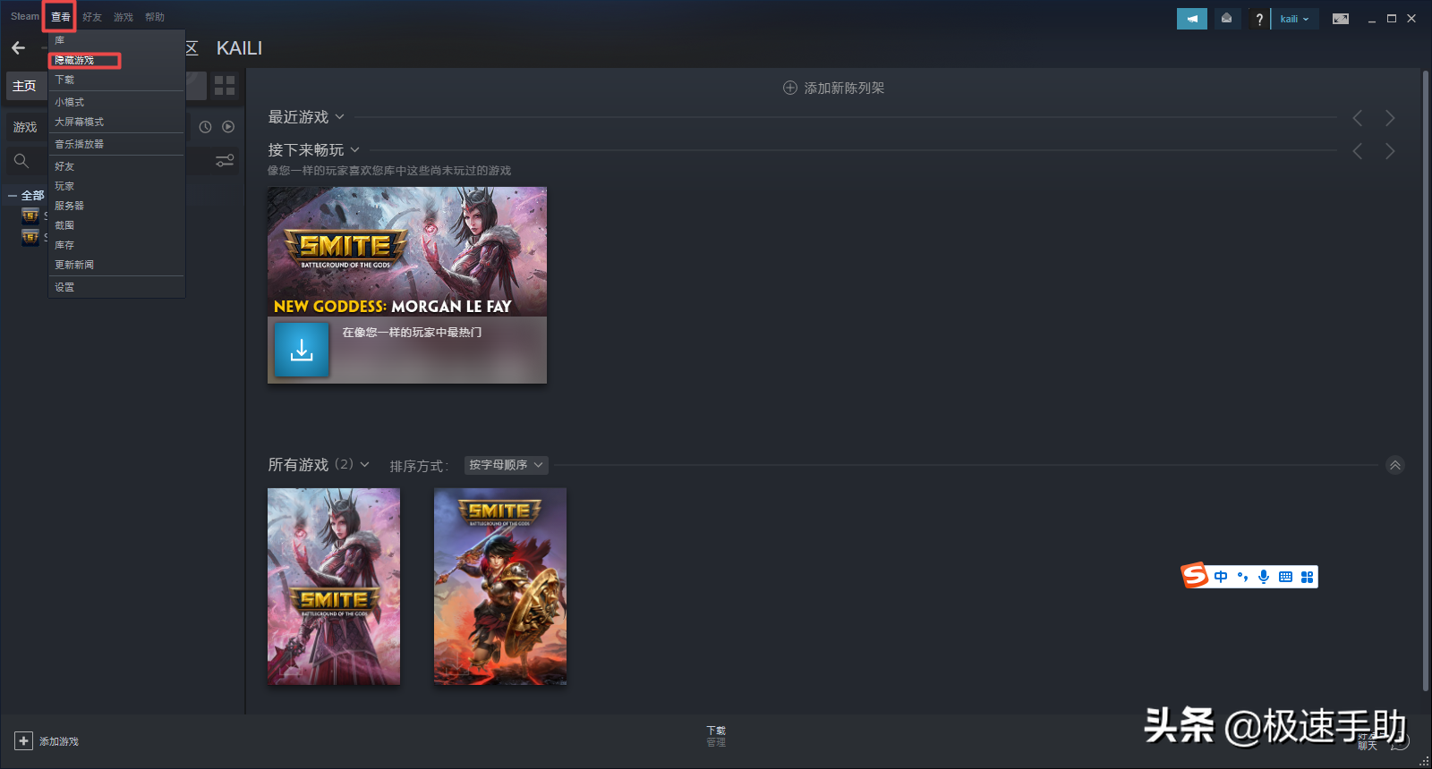1432x769 pixels.
Task: Open advanced filter sliders icon
Action: point(225,161)
